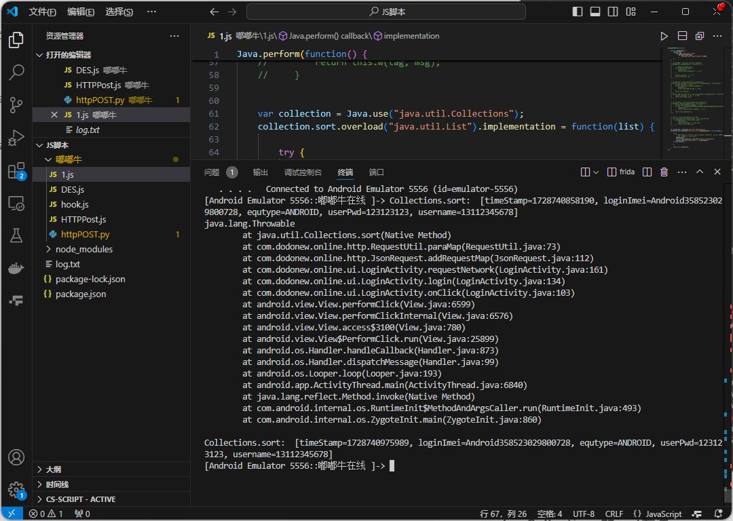Switch to the 调试控制台 tab
The height and width of the screenshot is (521, 733).
303,172
